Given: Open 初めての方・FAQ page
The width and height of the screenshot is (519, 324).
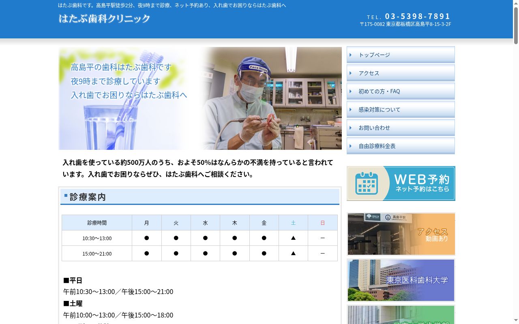Looking at the screenshot, I should (x=401, y=91).
